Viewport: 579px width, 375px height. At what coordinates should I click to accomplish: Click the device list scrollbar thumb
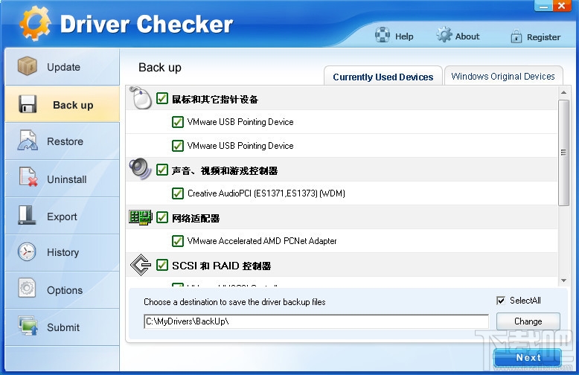point(563,153)
